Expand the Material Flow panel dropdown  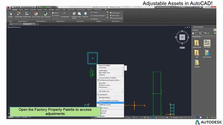pyautogui.click(x=61, y=21)
